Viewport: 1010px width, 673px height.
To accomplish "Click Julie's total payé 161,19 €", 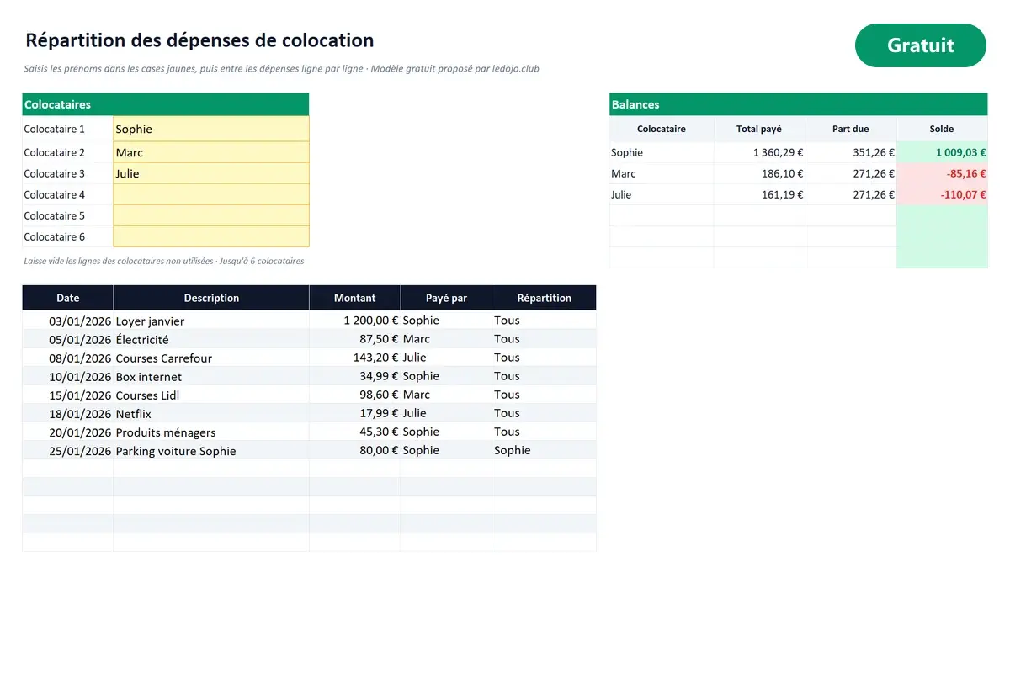I will pyautogui.click(x=759, y=194).
